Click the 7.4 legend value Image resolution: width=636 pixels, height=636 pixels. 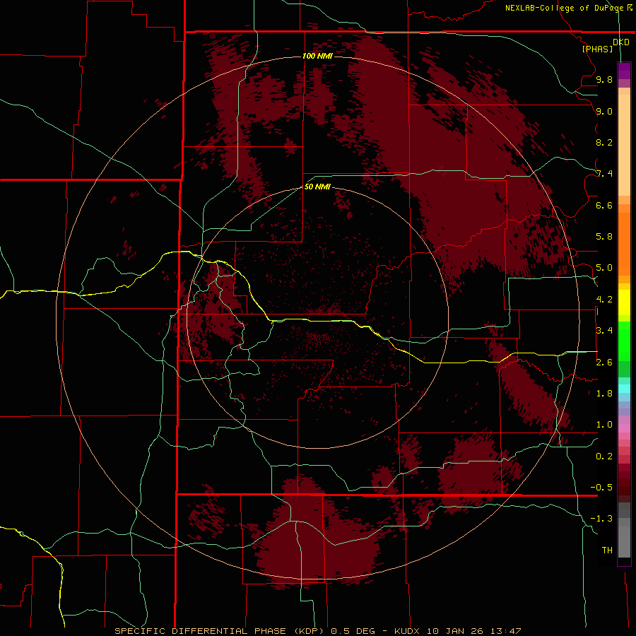(604, 174)
